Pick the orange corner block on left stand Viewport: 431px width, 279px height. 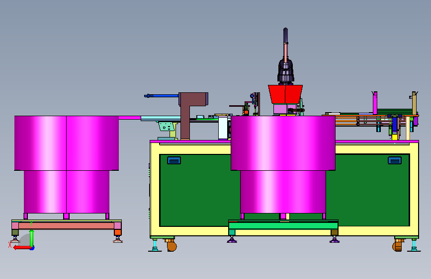tap(118, 232)
